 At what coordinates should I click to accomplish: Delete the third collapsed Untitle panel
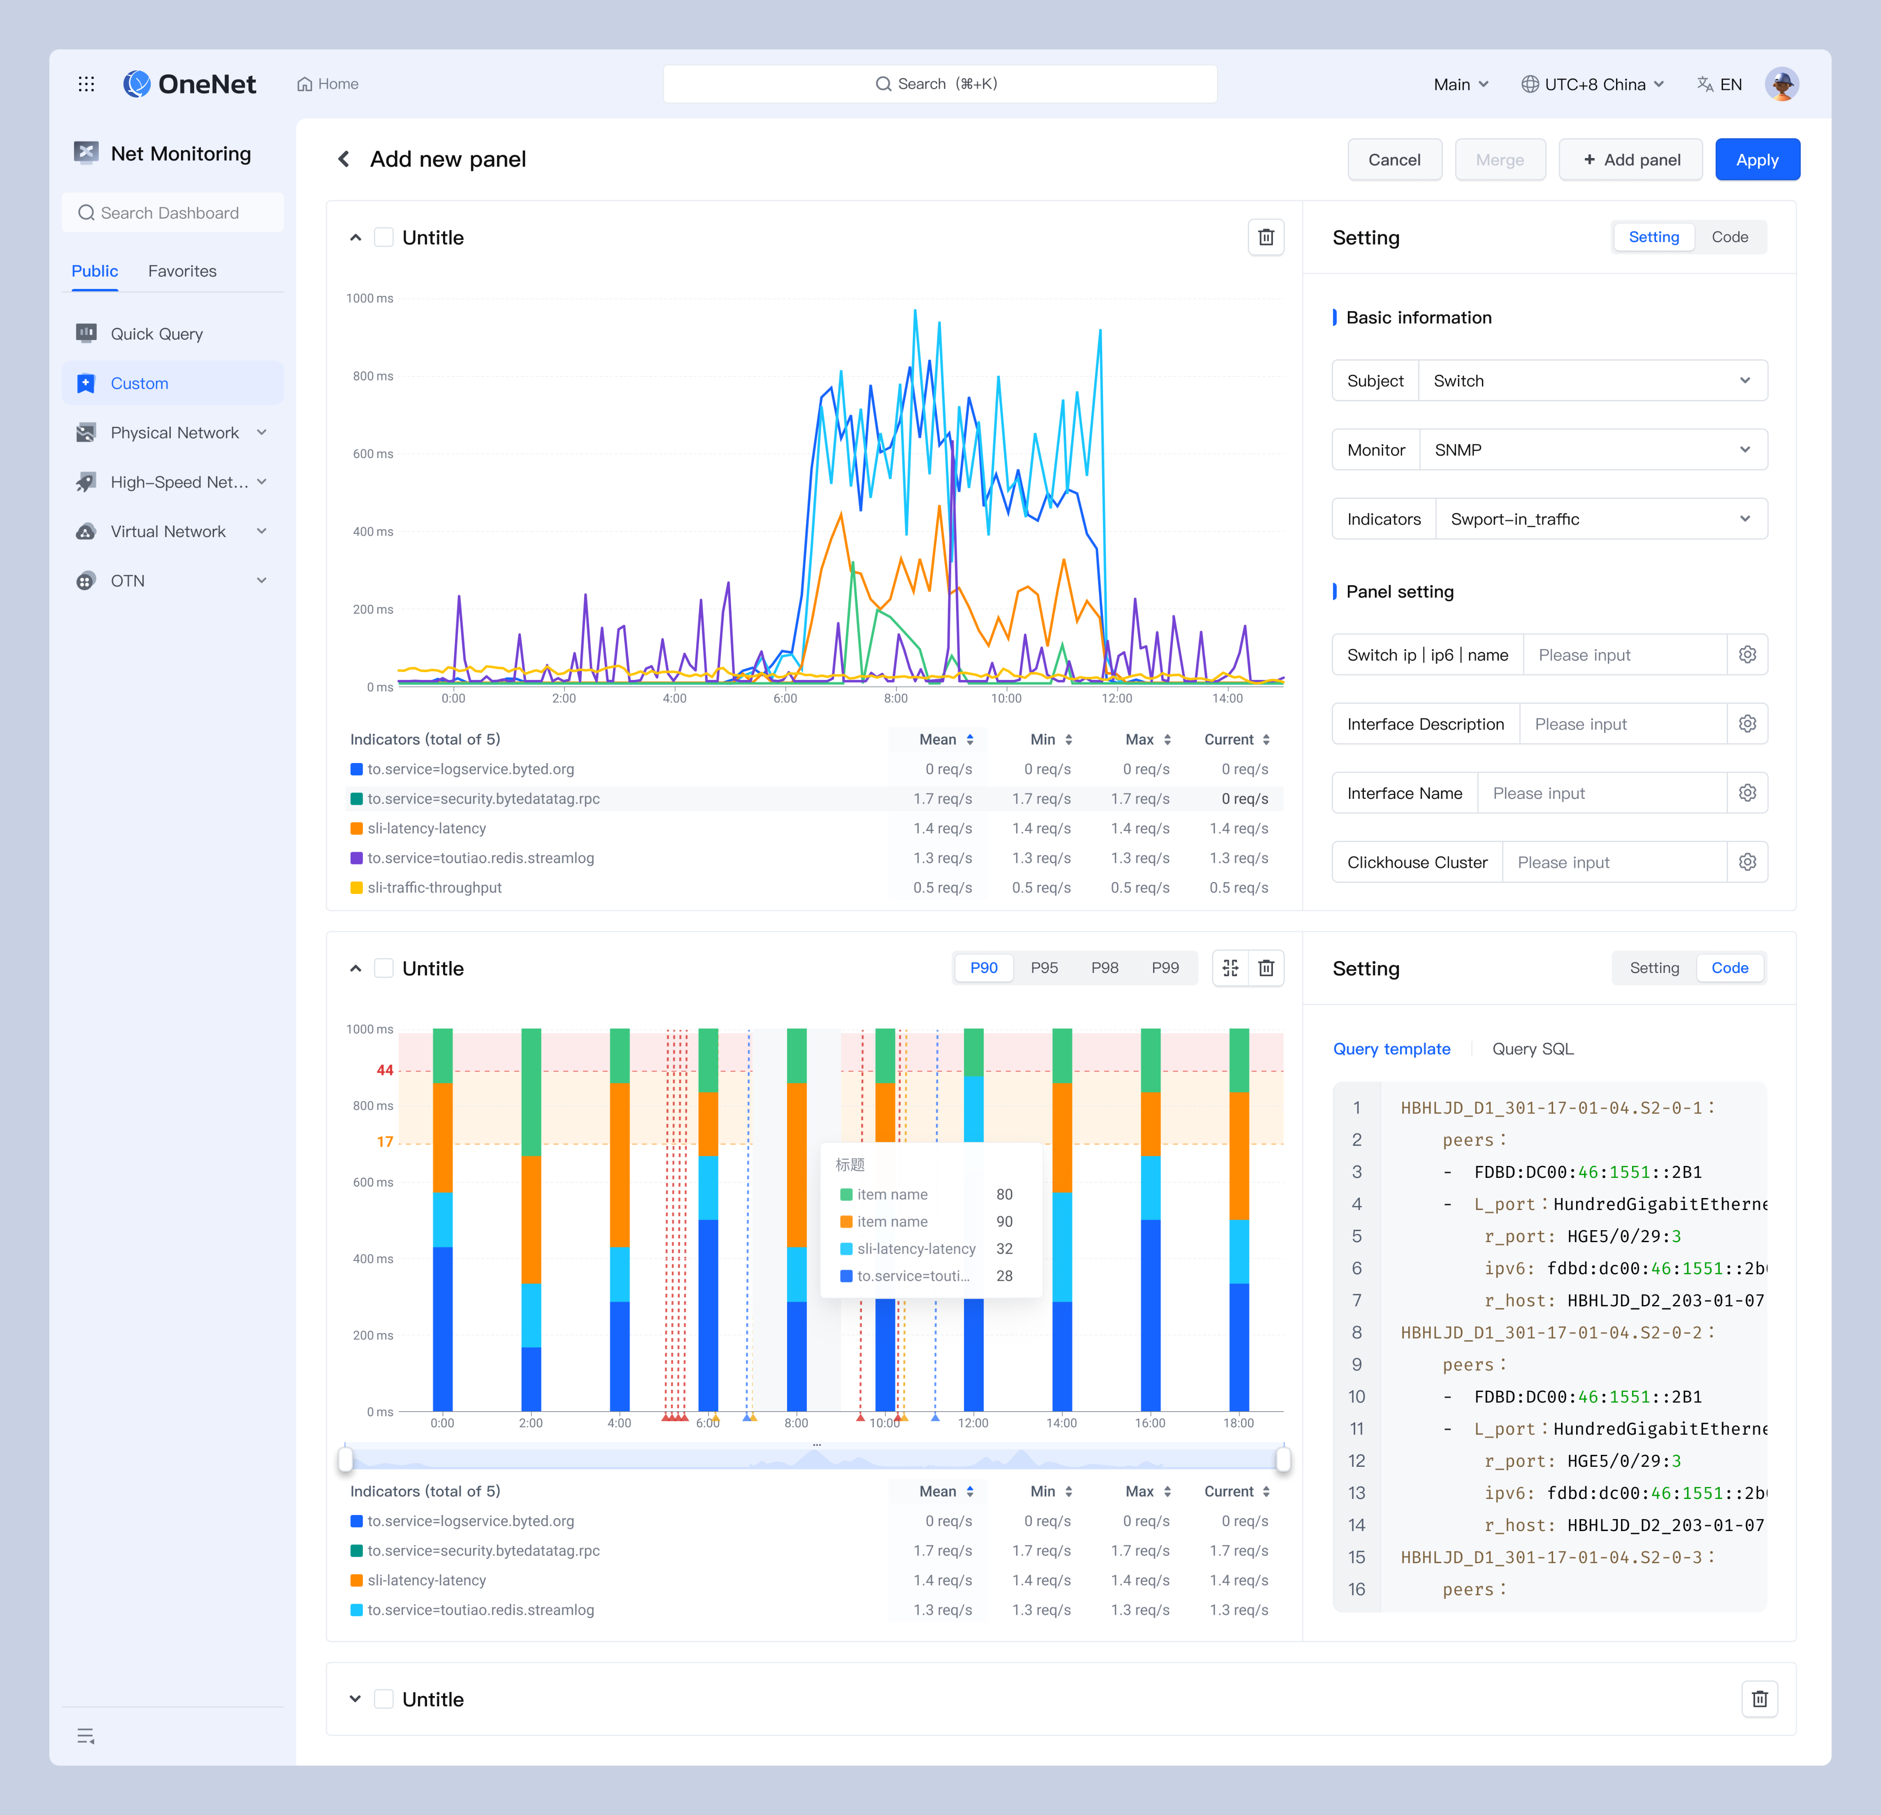tap(1759, 1699)
